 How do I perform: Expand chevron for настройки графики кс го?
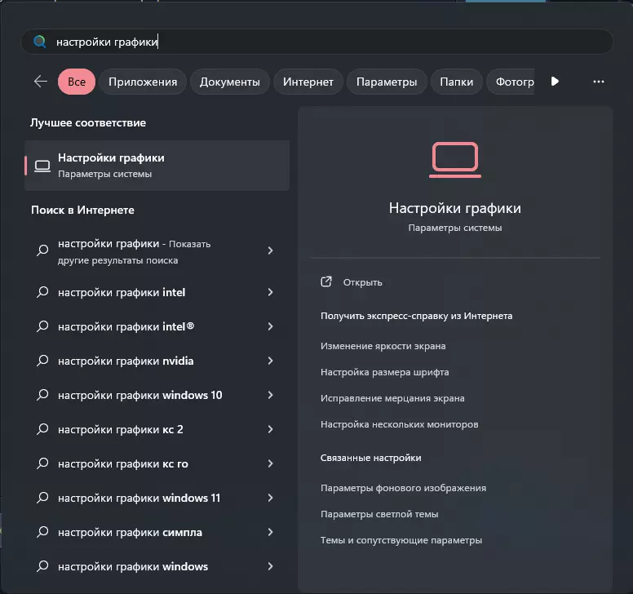270,463
